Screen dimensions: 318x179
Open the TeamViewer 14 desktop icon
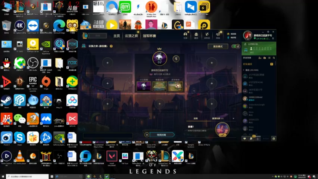(x=33, y=27)
